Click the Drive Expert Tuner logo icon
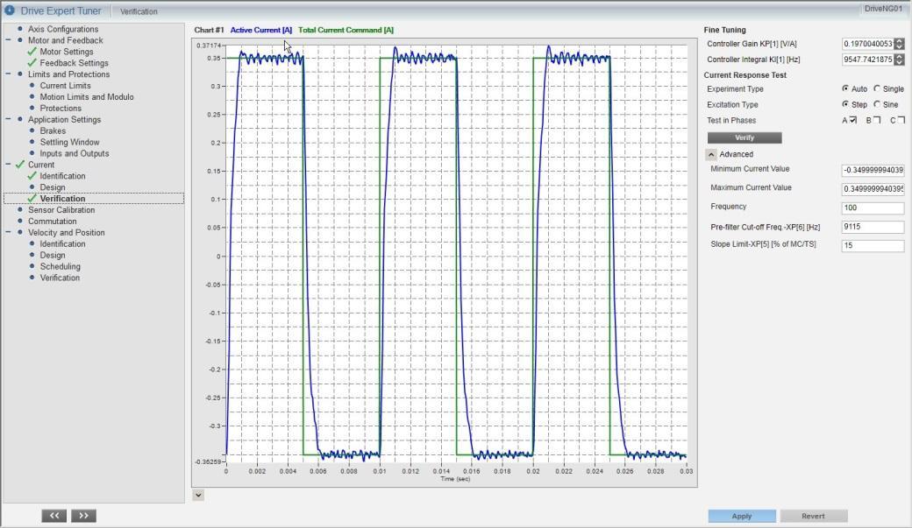Viewport: 912px width, 528px height. [10, 11]
